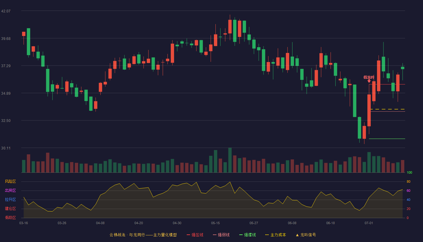Click the red 假龙吟 arrow marker
This screenshot has width=423, height=242.
tap(369, 81)
